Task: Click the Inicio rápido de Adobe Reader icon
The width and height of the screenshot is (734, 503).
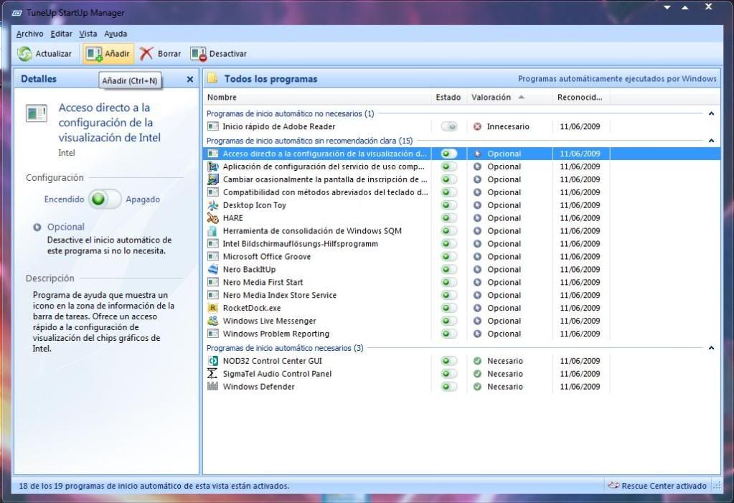Action: [213, 126]
